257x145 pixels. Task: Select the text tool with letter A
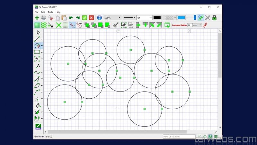pos(38,66)
